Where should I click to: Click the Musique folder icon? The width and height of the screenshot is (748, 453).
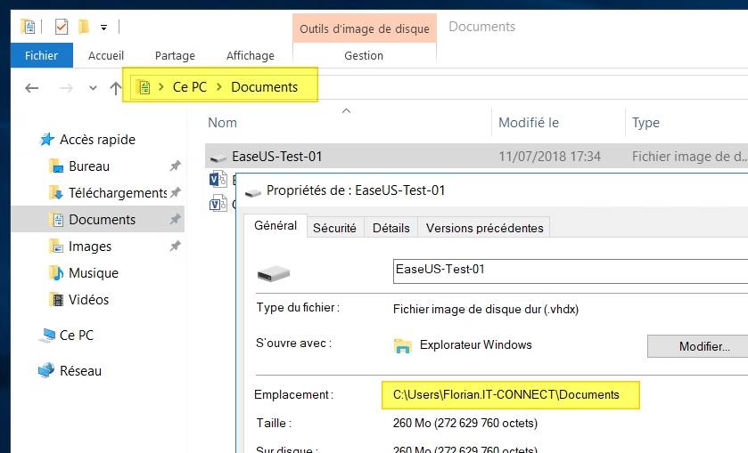(x=55, y=273)
